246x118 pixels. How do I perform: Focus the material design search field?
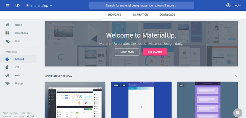(x=141, y=6)
